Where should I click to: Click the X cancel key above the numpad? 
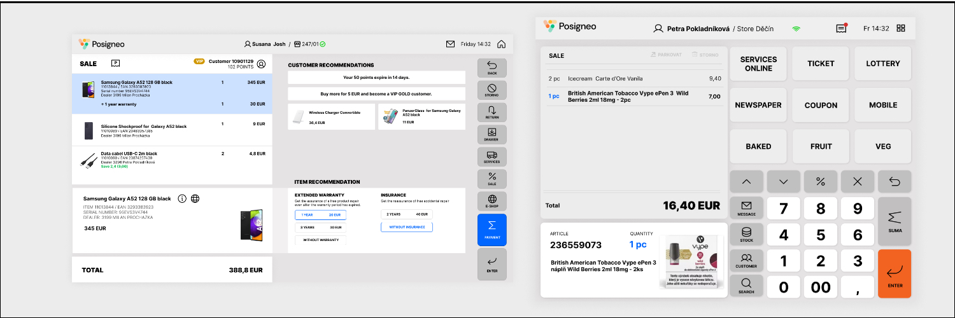pos(858,182)
